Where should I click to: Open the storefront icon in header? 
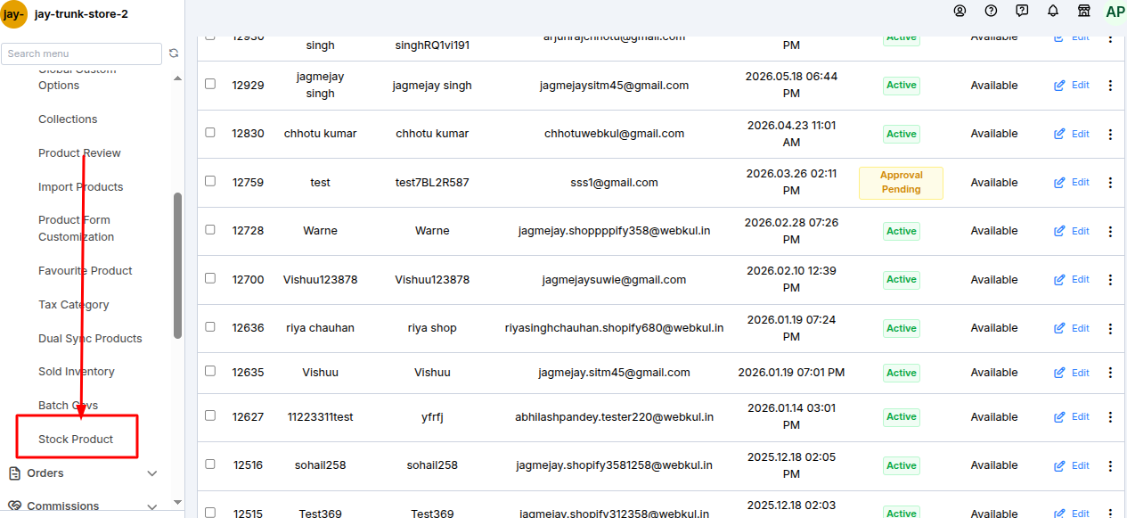[1083, 11]
